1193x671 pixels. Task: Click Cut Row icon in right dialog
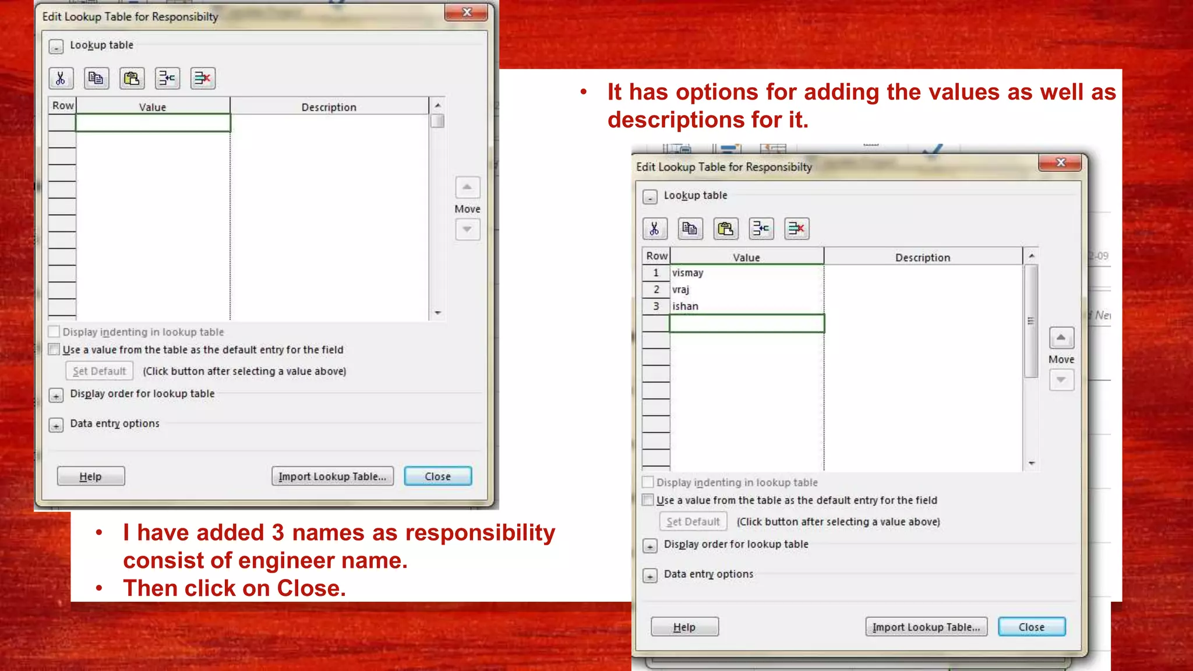pyautogui.click(x=655, y=228)
